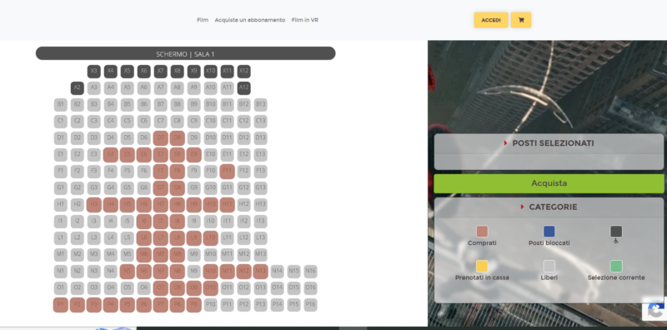Select free seat F9
Image resolution: width=667 pixels, height=330 pixels.
pyautogui.click(x=193, y=172)
